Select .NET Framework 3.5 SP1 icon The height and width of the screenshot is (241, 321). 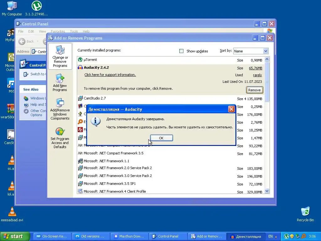[80, 184]
